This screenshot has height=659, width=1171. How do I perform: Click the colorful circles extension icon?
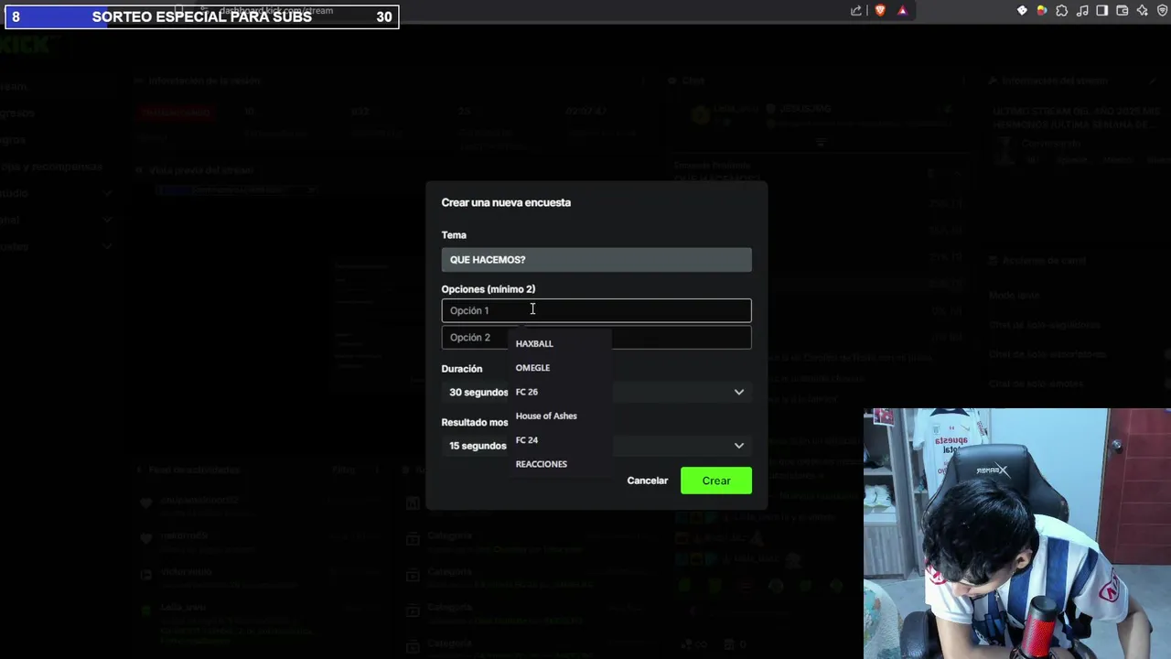click(1042, 11)
